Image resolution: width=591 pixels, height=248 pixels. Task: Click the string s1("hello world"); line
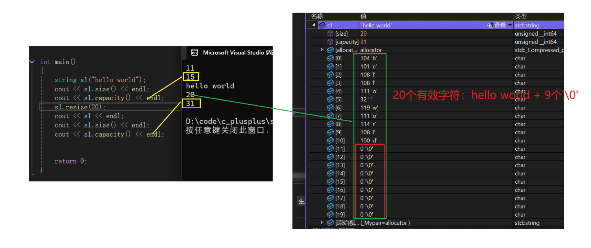click(100, 80)
